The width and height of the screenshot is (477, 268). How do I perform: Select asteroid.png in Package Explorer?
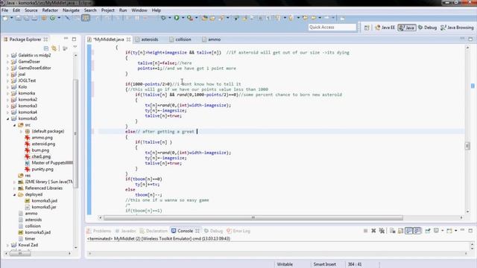click(x=43, y=144)
